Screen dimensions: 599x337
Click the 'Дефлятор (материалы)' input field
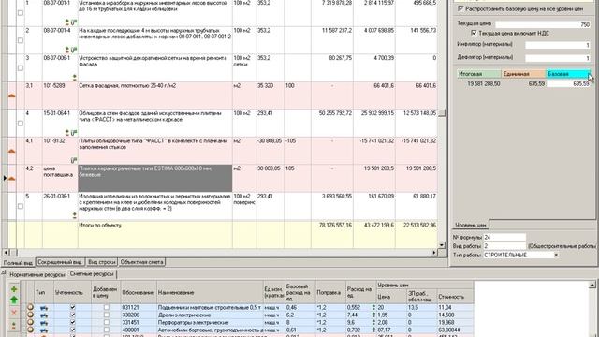[x=558, y=58]
